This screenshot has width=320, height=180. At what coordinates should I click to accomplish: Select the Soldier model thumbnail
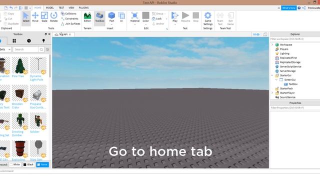(x=38, y=121)
